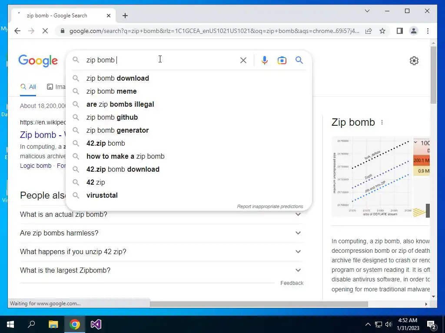
Task: Switch to the All results tab
Action: [x=28, y=87]
